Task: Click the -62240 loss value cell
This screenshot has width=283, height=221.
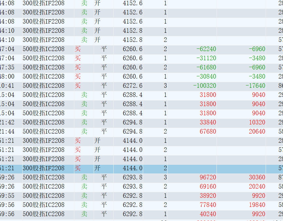Action: coord(206,49)
